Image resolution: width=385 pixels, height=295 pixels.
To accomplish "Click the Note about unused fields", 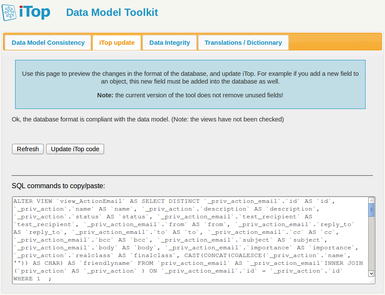I will click(190, 95).
